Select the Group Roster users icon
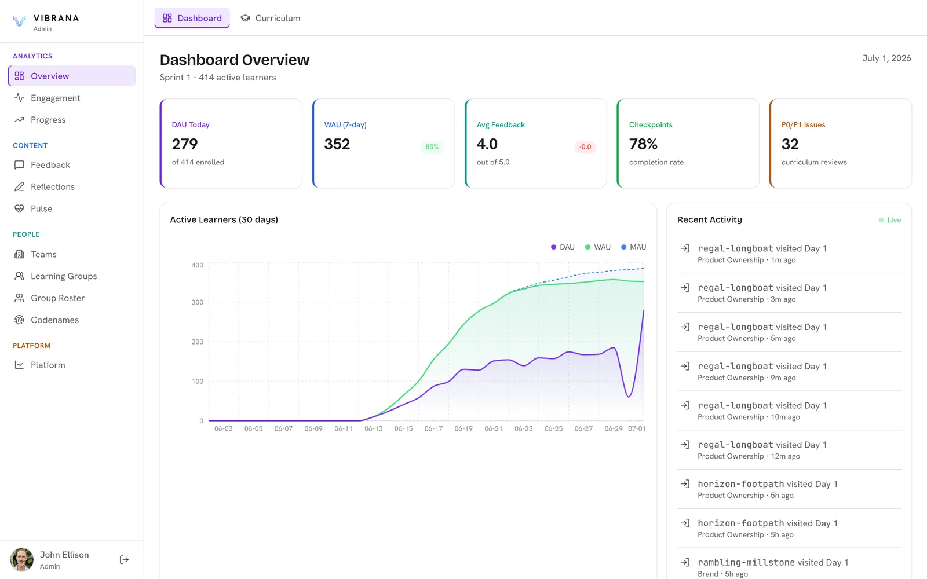 [x=19, y=298]
